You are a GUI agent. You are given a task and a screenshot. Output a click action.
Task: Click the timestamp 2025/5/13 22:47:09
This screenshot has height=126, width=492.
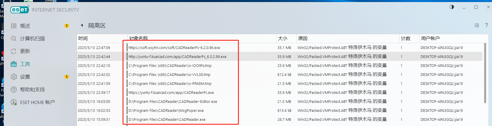coord(94,48)
